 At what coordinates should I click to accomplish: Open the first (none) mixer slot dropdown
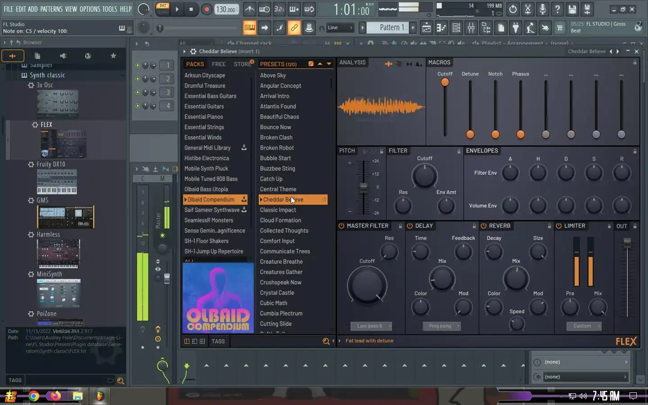point(580,362)
